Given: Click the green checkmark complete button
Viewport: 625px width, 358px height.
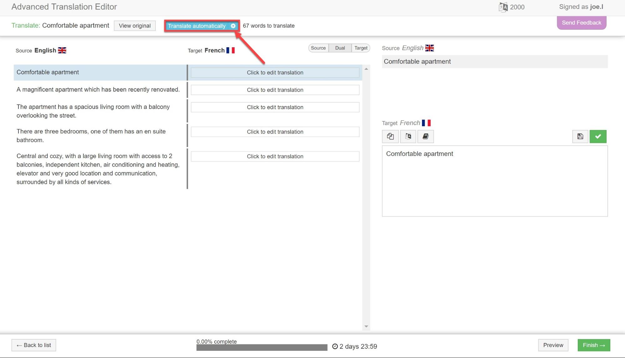Looking at the screenshot, I should coord(598,136).
